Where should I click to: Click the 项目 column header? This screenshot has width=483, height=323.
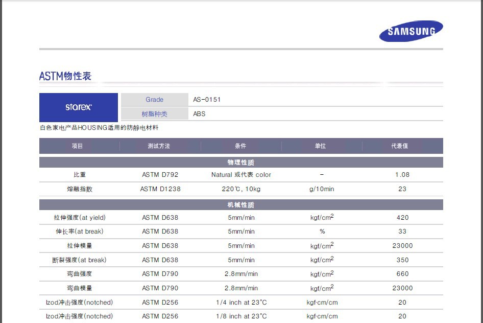point(77,146)
